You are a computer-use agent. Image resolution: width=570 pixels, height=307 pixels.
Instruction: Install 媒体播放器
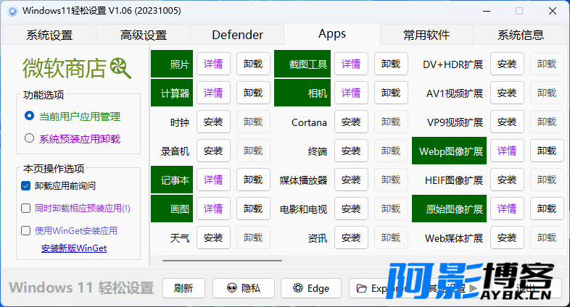(x=351, y=180)
